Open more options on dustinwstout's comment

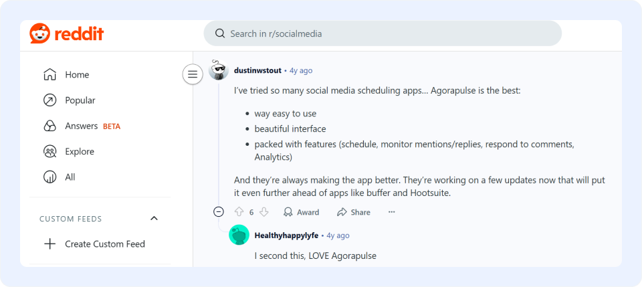pos(392,212)
